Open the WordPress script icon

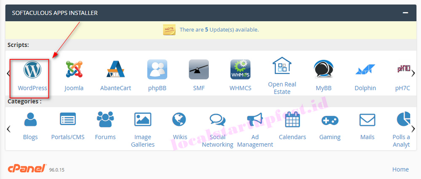[32, 69]
